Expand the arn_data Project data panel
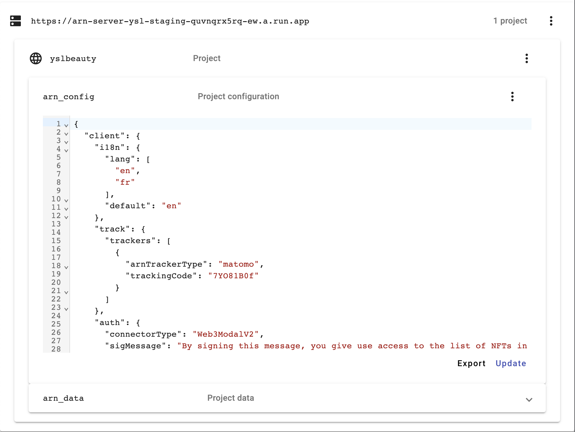Image resolution: width=575 pixels, height=432 pixels. (529, 400)
